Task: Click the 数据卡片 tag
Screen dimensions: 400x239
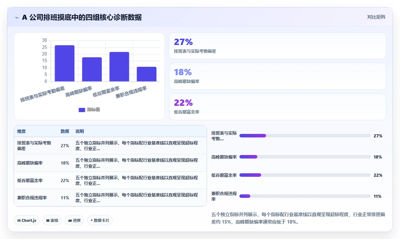Action: pos(100,220)
